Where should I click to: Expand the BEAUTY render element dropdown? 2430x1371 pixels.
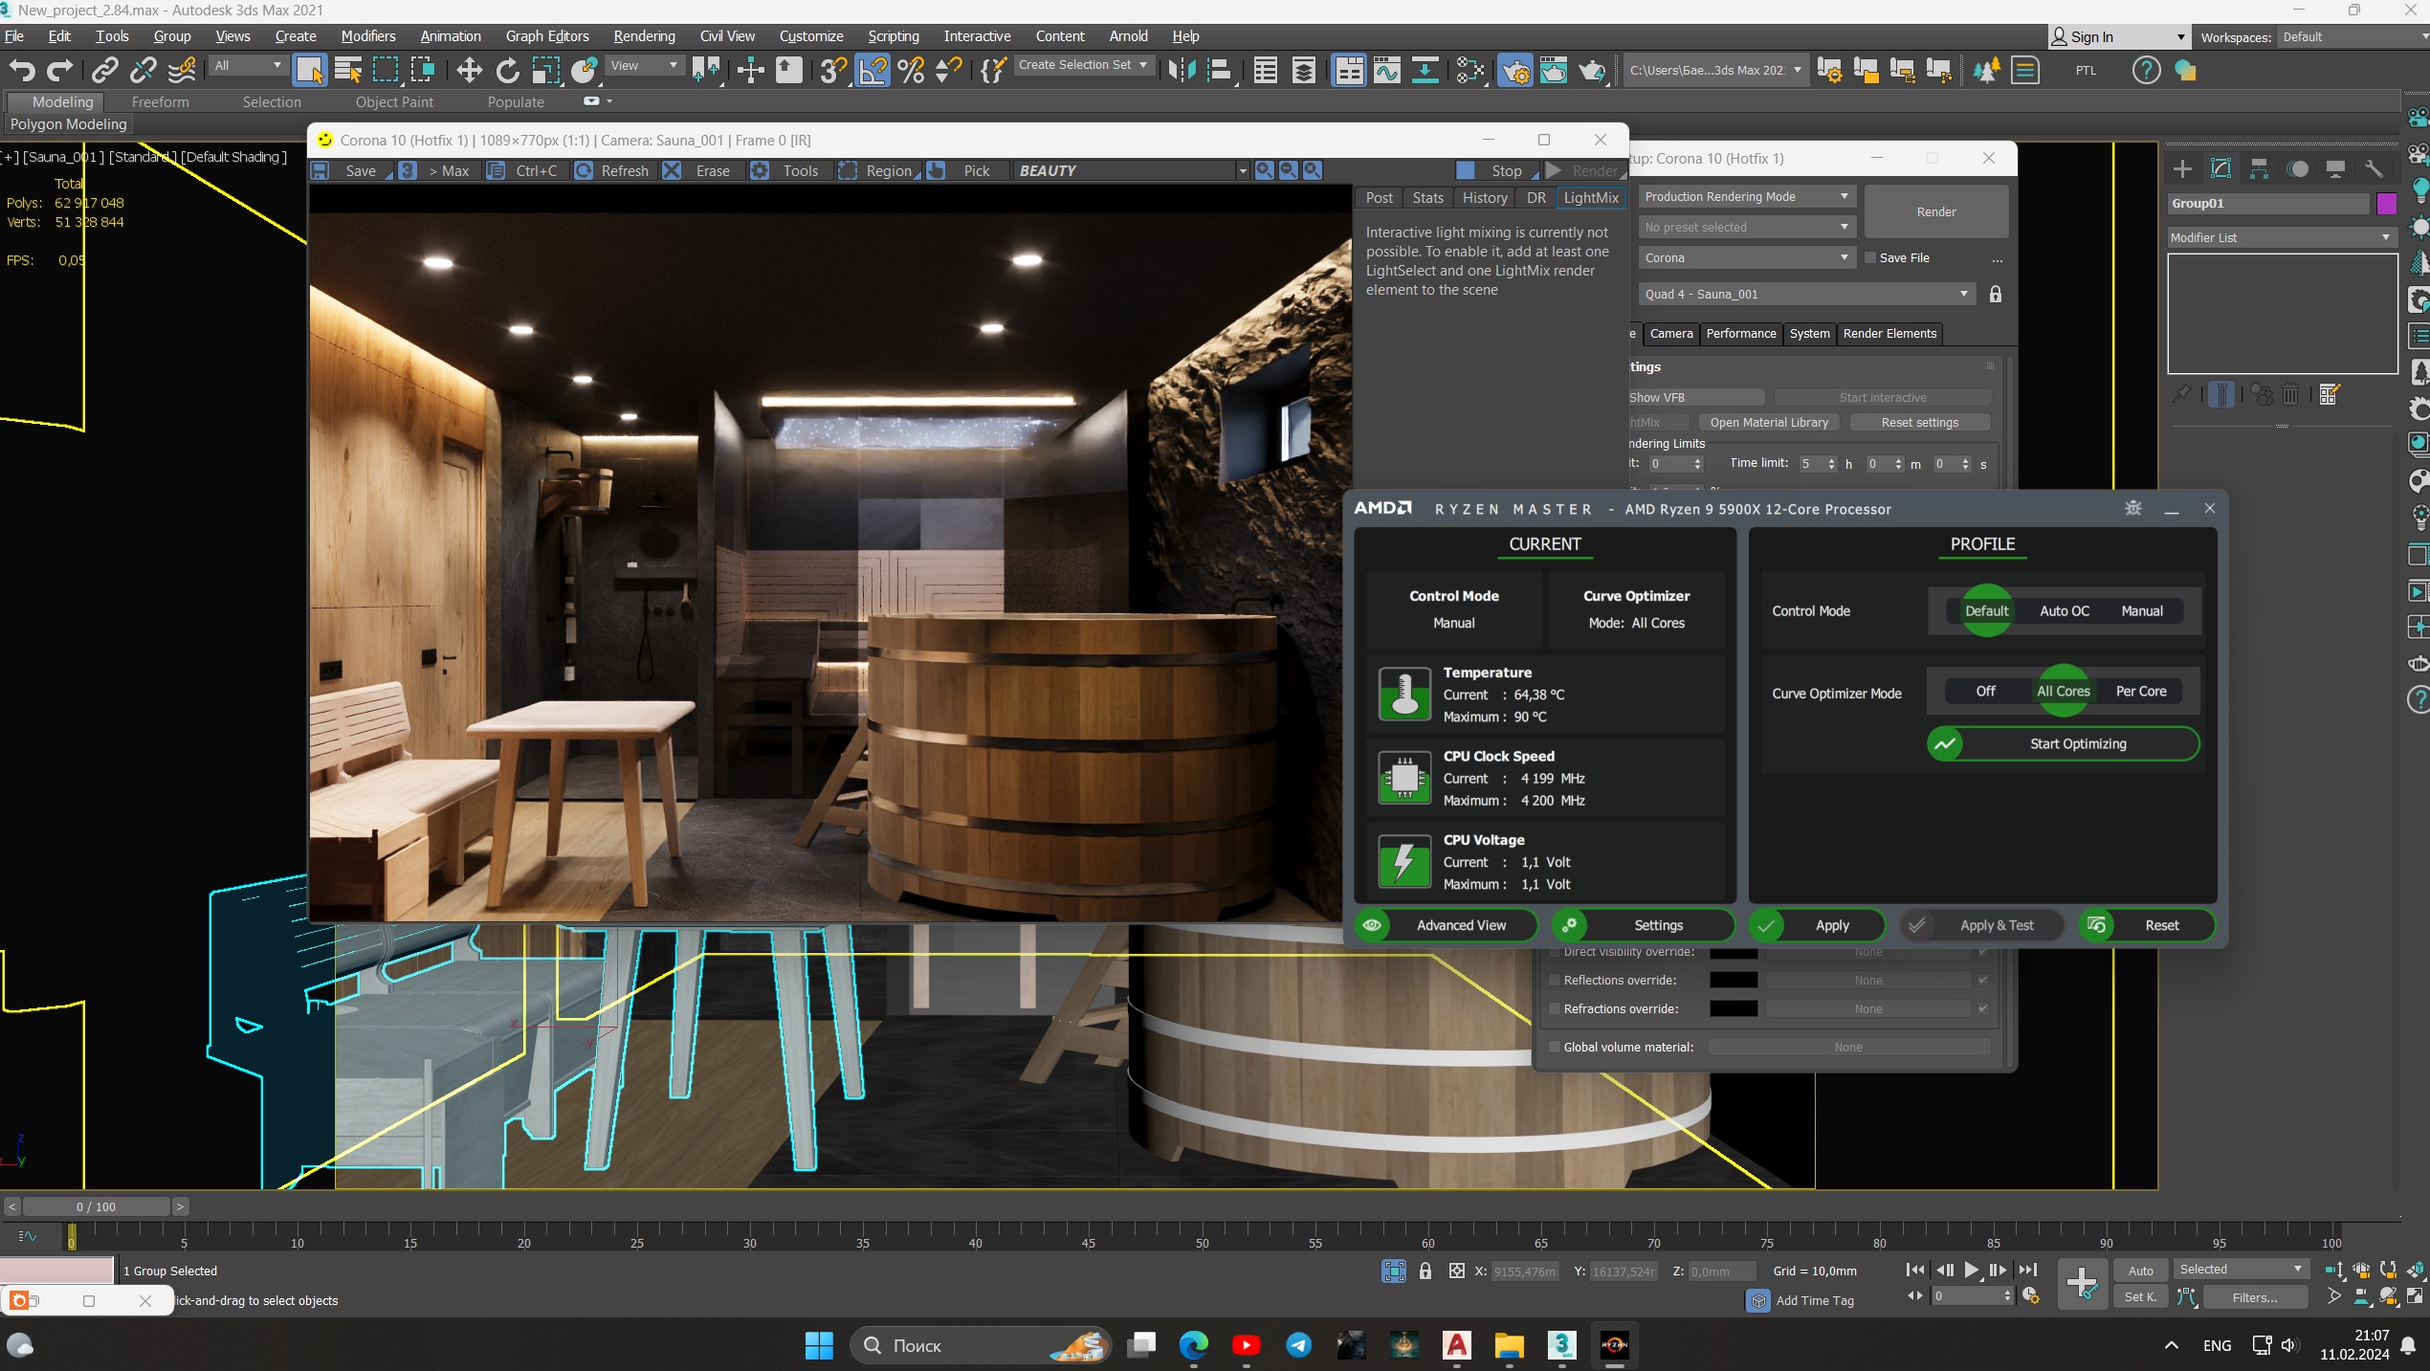click(x=1242, y=170)
